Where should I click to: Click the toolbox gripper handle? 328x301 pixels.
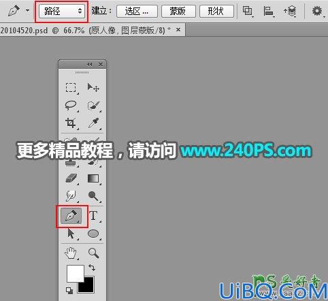[x=82, y=72]
